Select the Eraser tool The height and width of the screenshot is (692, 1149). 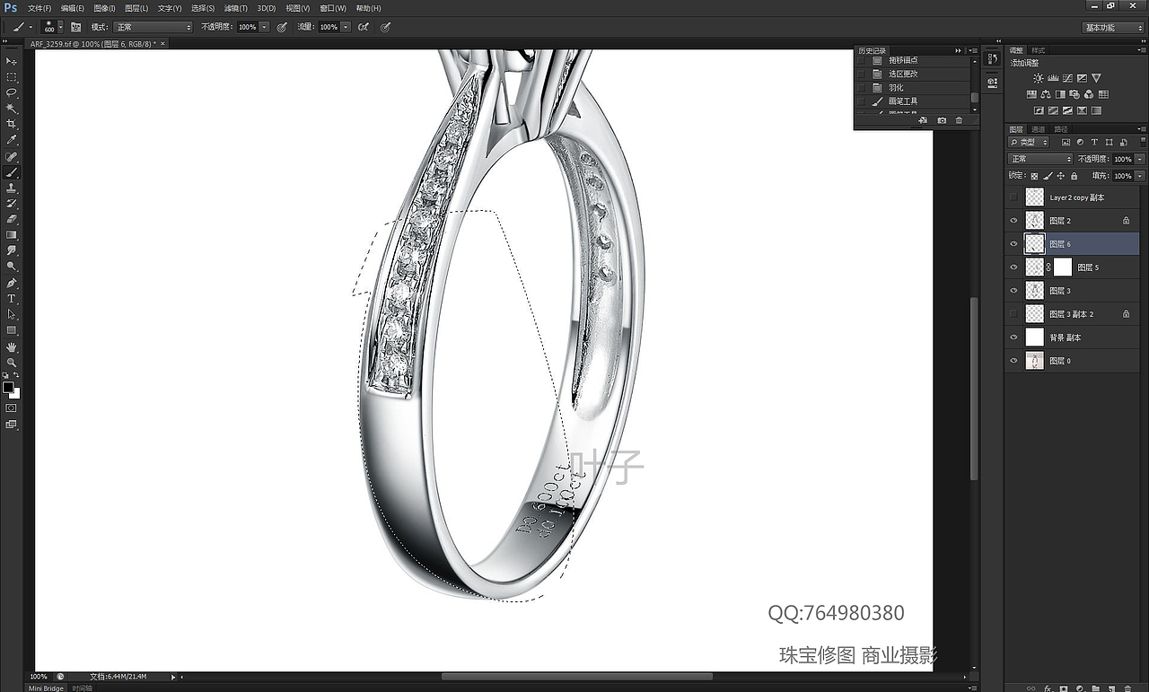[12, 219]
